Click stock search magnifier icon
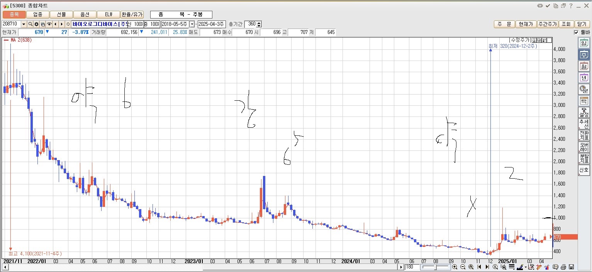 pos(30,24)
